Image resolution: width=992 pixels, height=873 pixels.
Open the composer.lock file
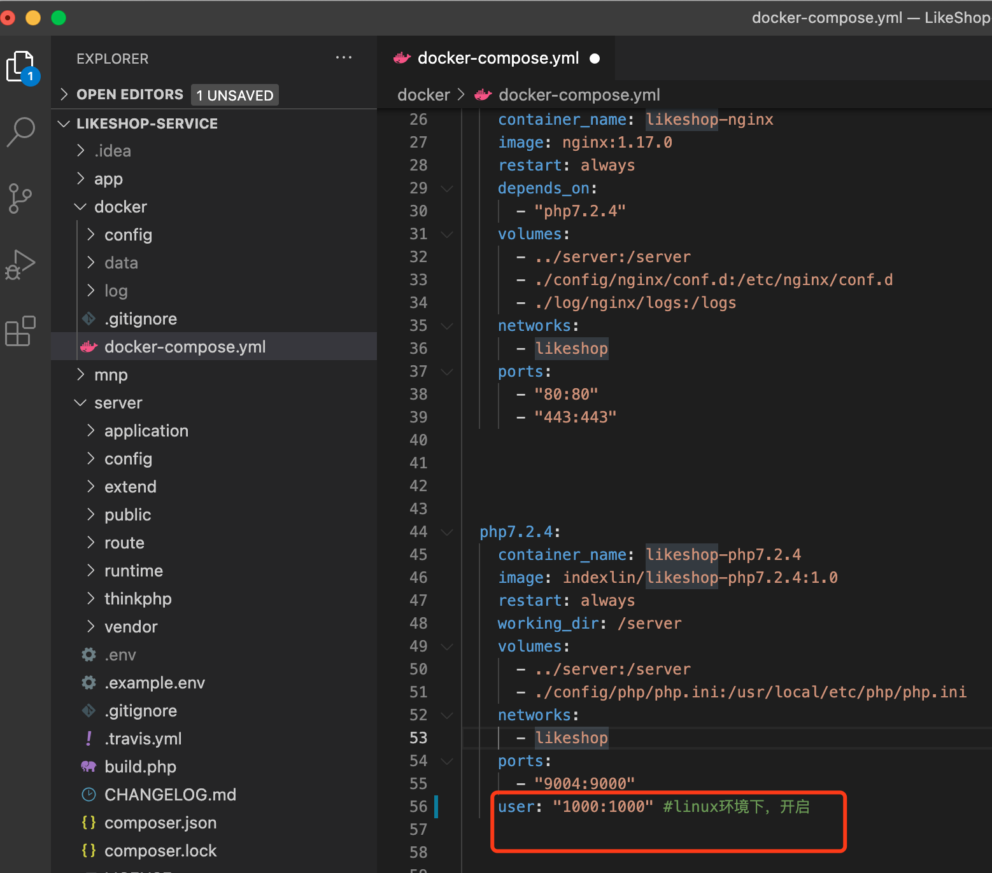[x=214, y=851]
